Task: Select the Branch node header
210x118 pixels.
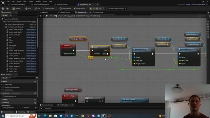Action: point(100,47)
